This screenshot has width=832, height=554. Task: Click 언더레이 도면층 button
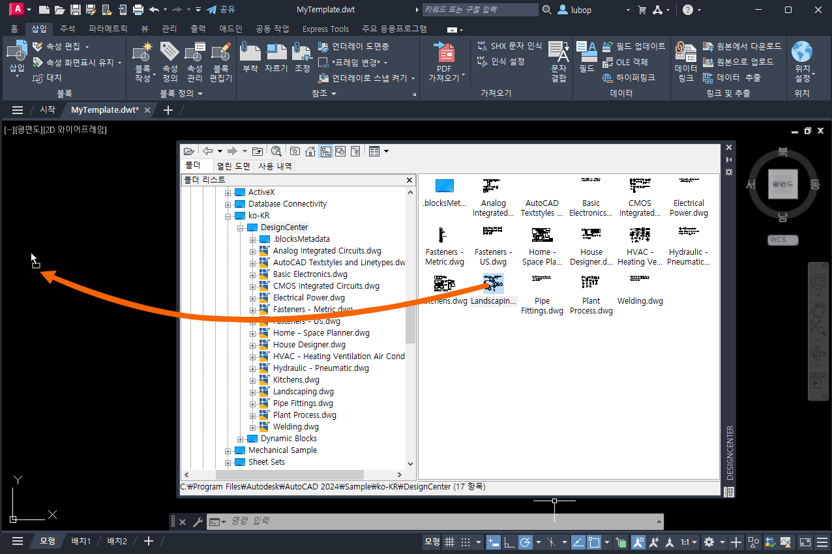[353, 47]
